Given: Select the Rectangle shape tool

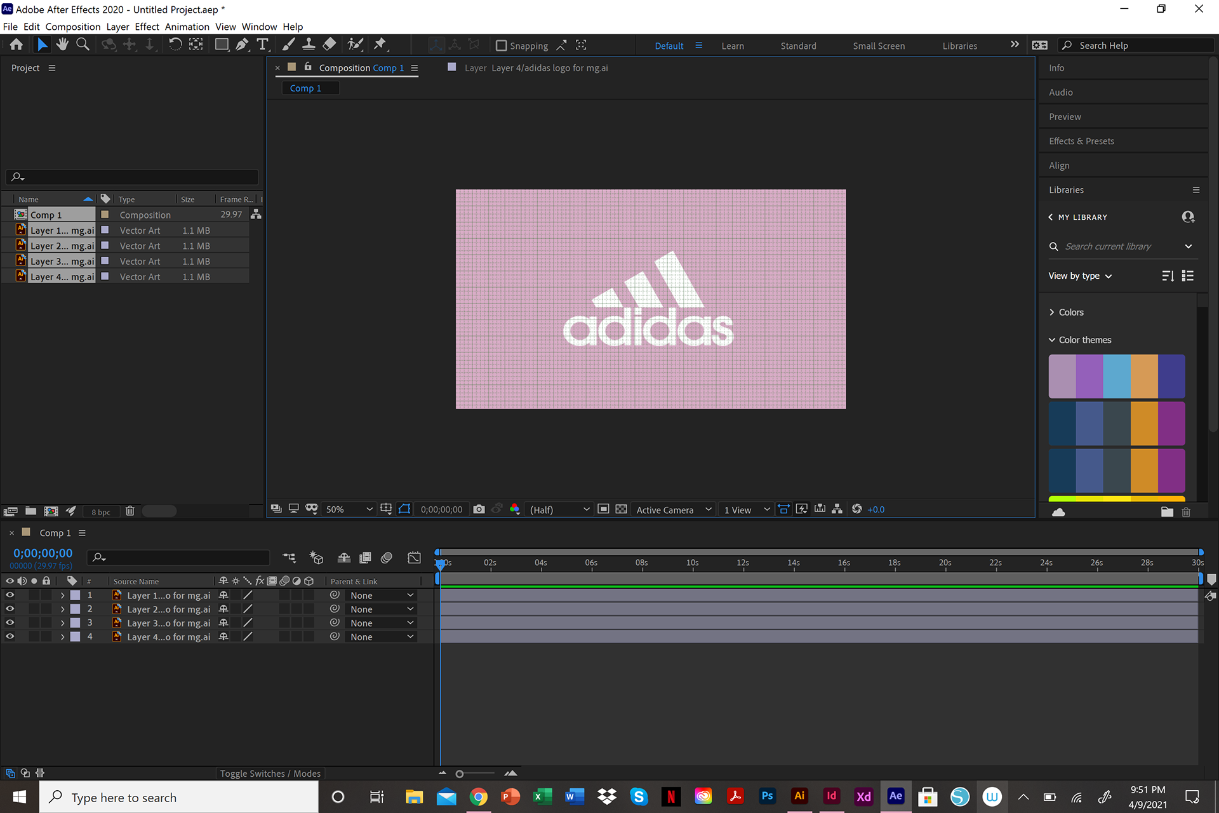Looking at the screenshot, I should point(222,44).
